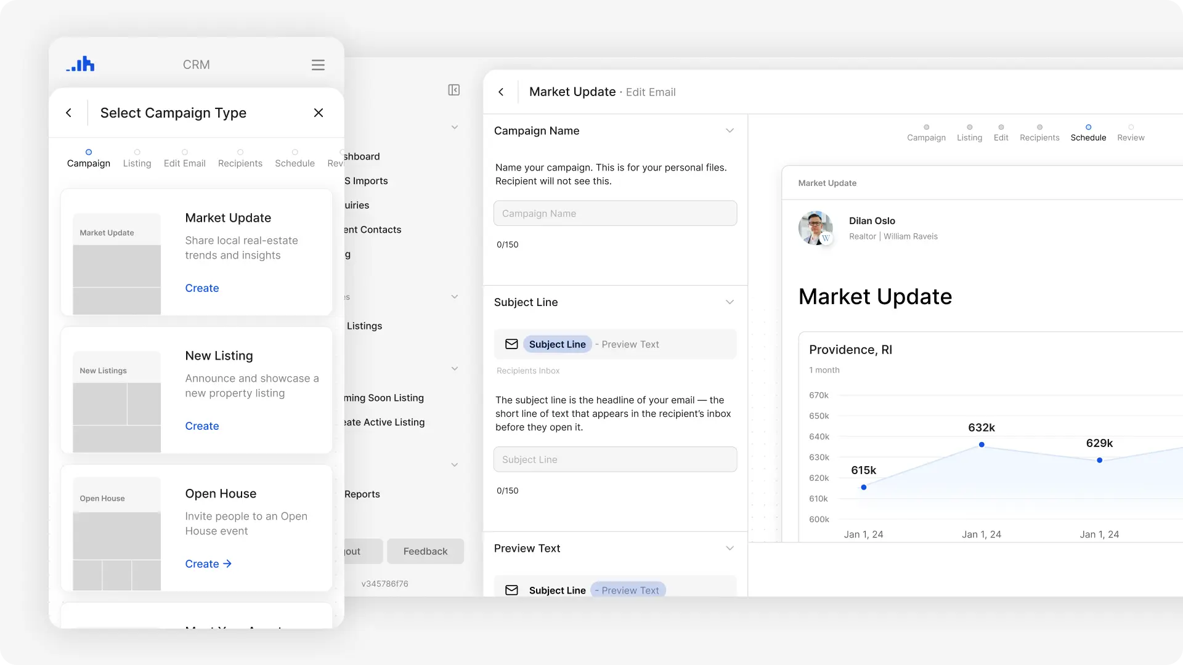Viewport: 1183px width, 665px height.
Task: Open the hamburger menu in the CRM header
Action: 318,64
